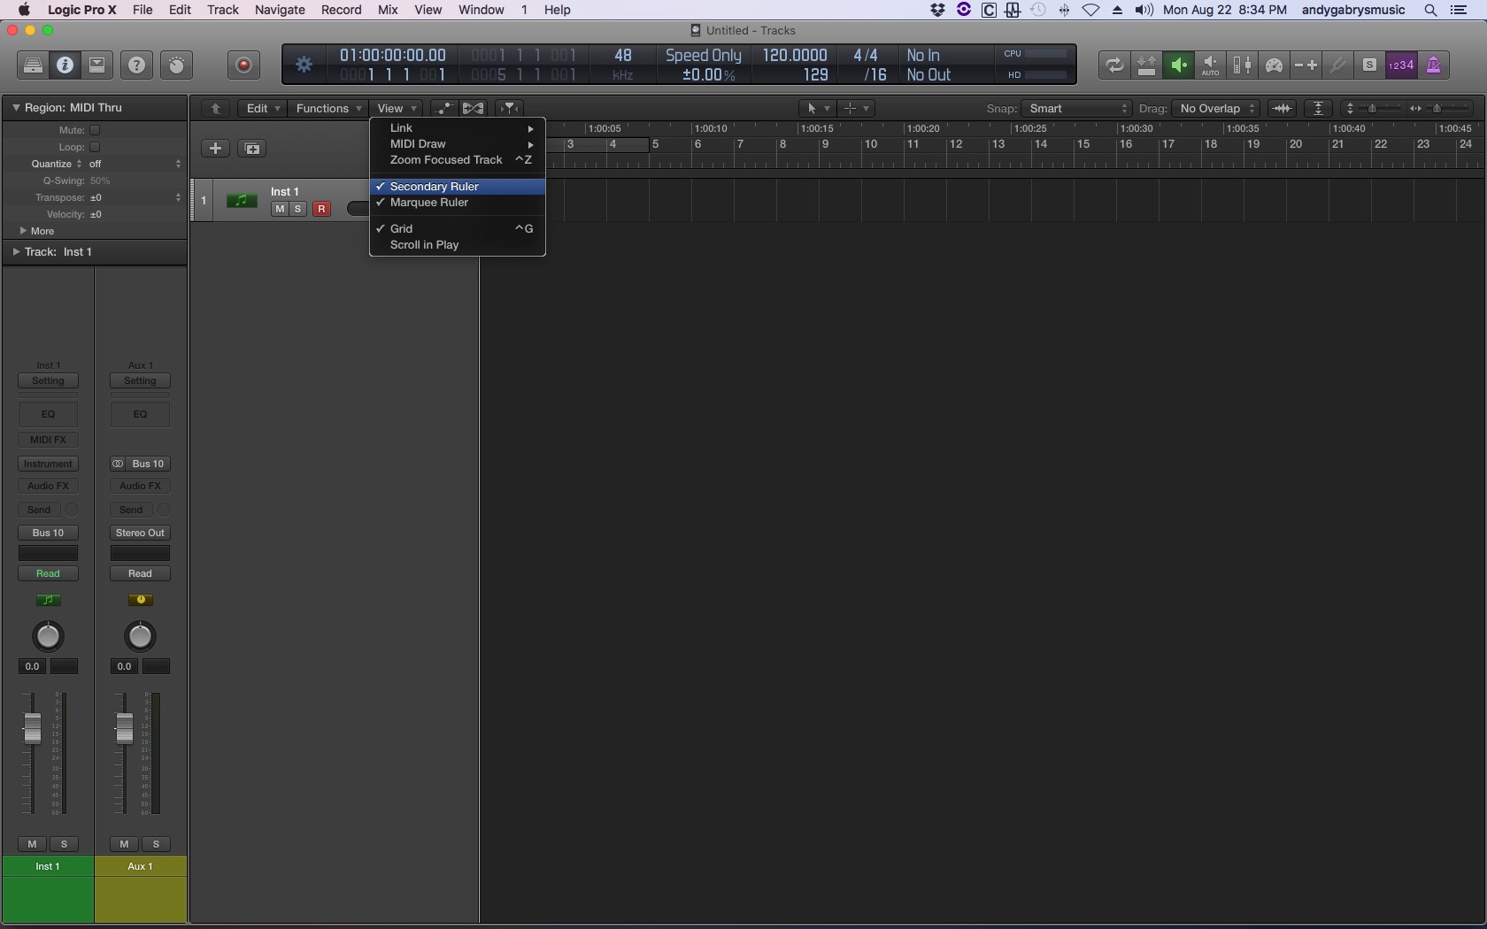Click the tempo 120.0000 display

(x=795, y=55)
